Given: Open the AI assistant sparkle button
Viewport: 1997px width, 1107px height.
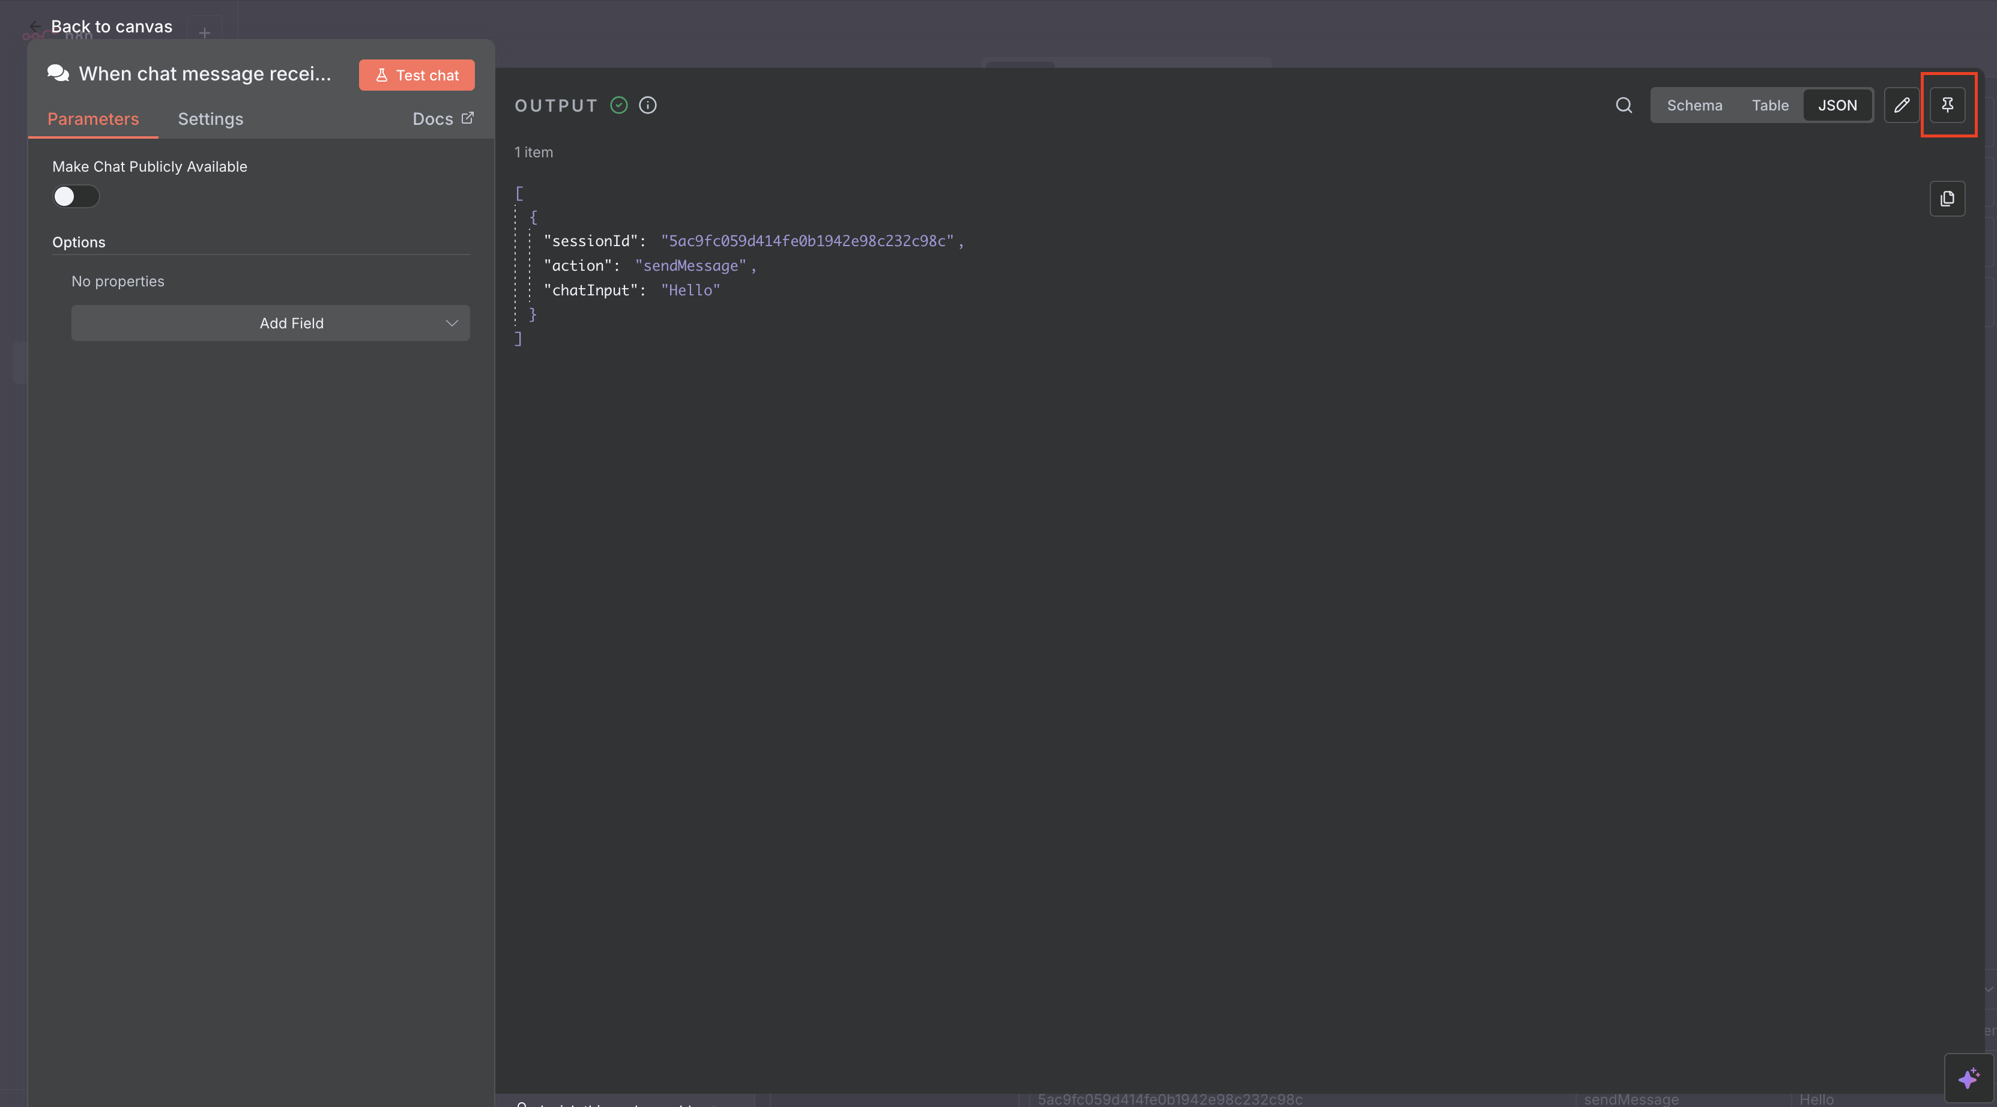Looking at the screenshot, I should click(x=1968, y=1078).
